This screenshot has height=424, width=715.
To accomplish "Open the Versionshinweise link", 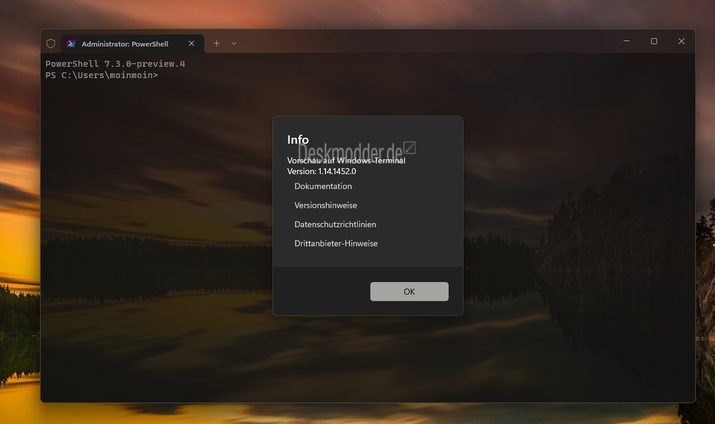I will [326, 205].
